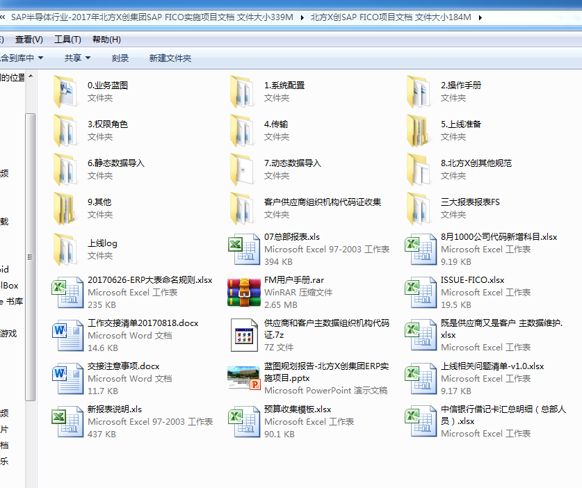This screenshot has width=582, height=488.
Task: Click the 上线log folder icon
Action: [65, 250]
